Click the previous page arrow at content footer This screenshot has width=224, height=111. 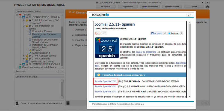click(x=203, y=103)
